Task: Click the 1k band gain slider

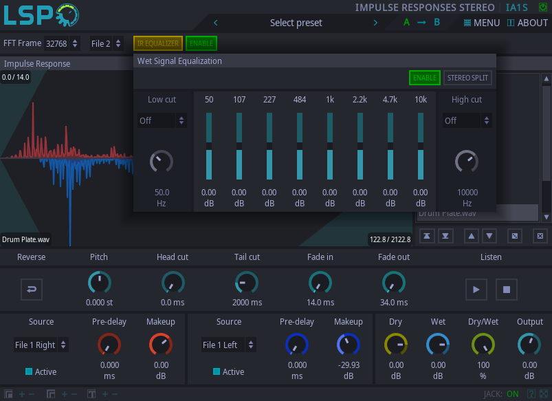Action: (330, 147)
